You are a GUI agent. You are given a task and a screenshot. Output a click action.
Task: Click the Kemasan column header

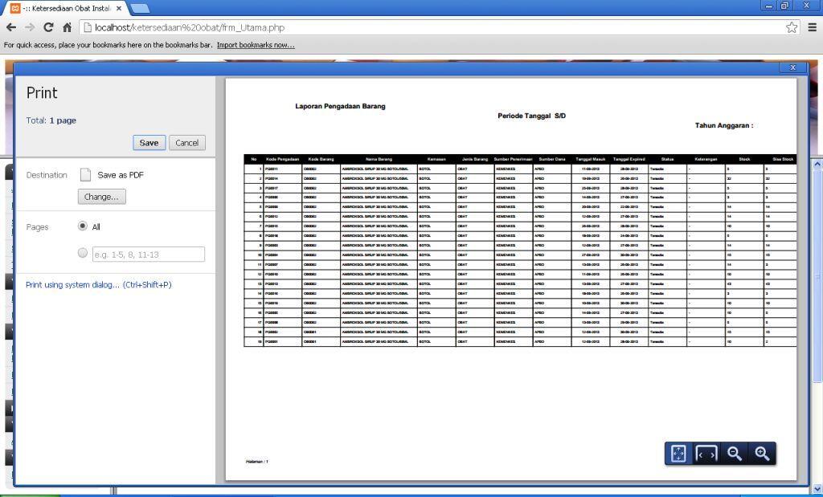(436, 159)
